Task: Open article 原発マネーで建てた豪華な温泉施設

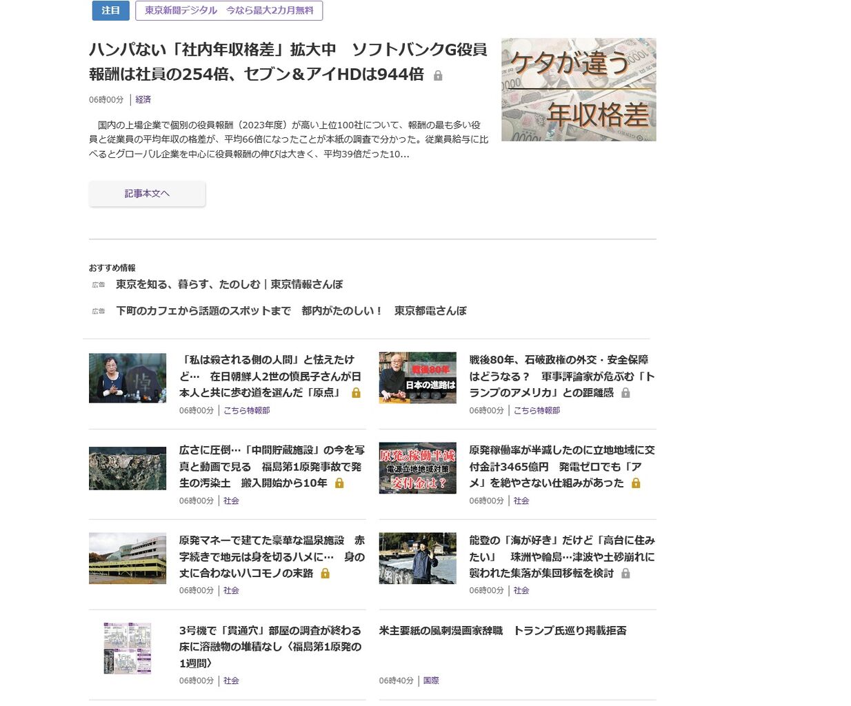Action: (x=272, y=556)
